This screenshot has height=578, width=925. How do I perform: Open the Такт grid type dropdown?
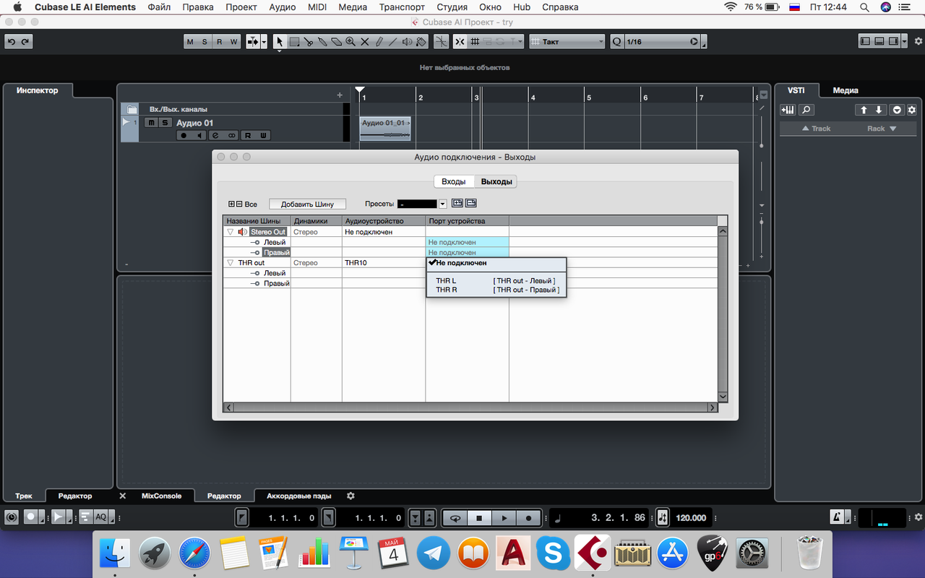click(x=567, y=42)
